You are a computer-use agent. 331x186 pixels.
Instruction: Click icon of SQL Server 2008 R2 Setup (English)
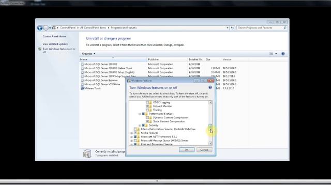pos(82,72)
